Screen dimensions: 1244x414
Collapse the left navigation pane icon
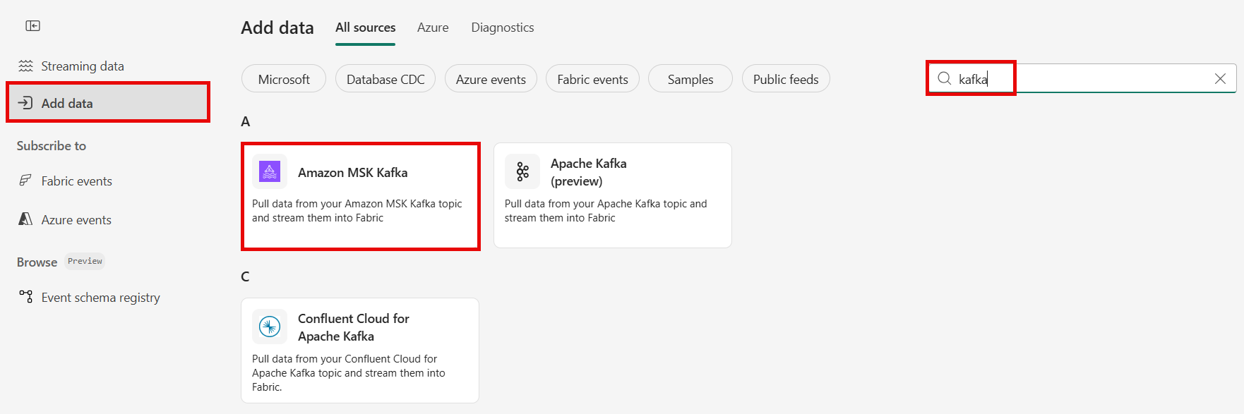[33, 26]
